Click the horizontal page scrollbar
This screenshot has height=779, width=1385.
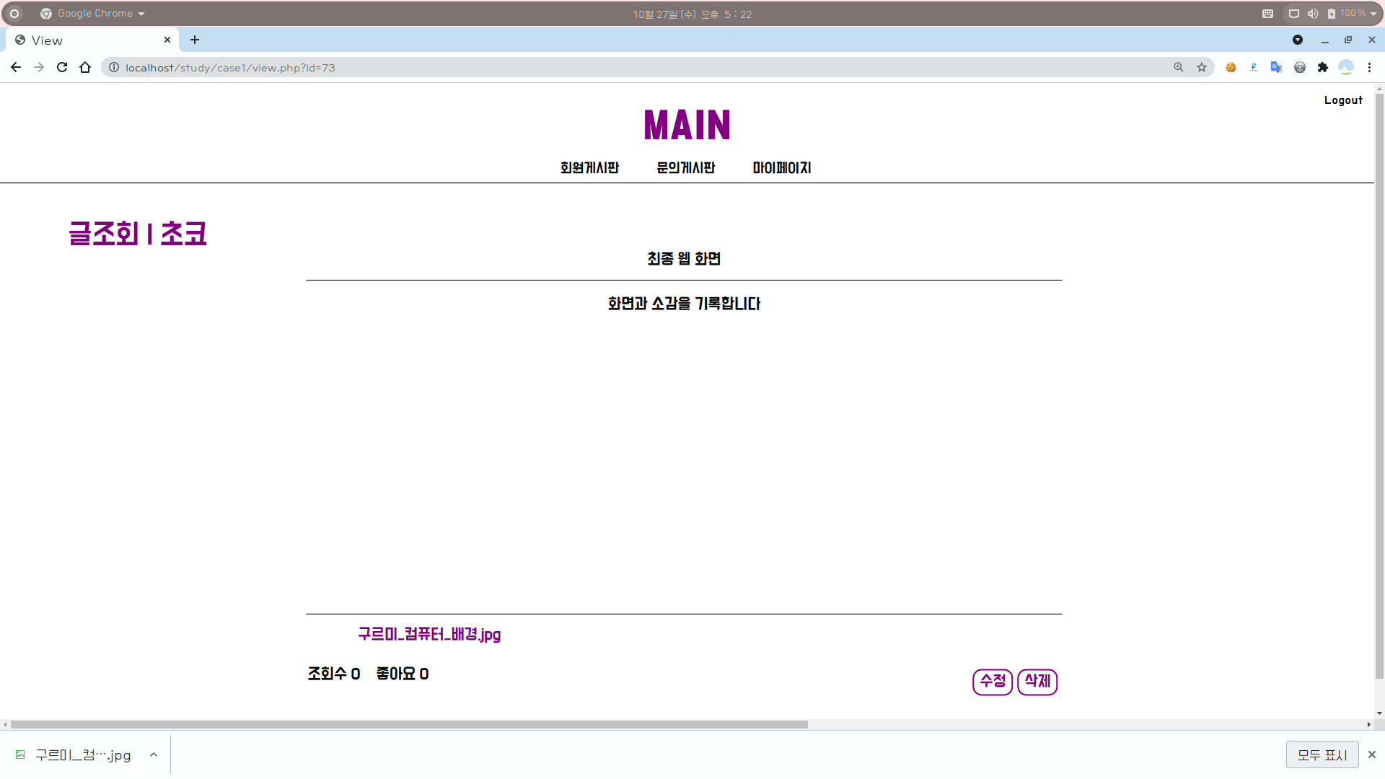[409, 724]
